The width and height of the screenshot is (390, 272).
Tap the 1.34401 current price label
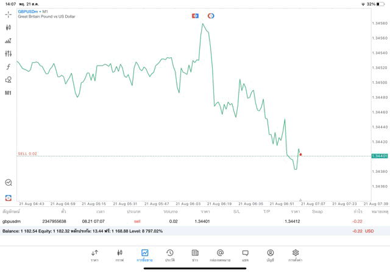tap(380, 156)
